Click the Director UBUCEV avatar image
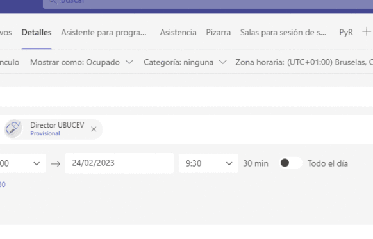373x239 pixels. 13,129
